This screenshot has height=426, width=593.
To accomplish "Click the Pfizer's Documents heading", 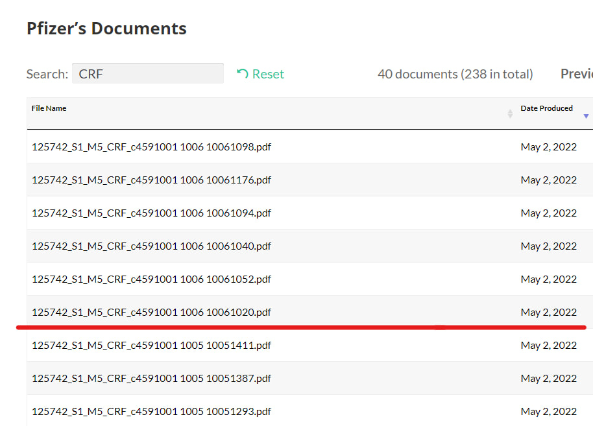I will coord(106,29).
